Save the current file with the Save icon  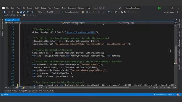pyautogui.click(x=21, y=12)
